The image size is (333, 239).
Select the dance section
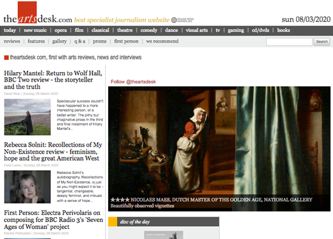[172, 30]
